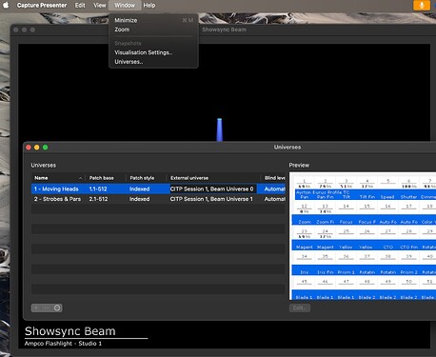The width and height of the screenshot is (436, 357).
Task: Open External universe dropdown for Moving Heads
Action: coord(213,188)
